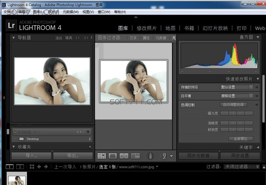
Task: Click Auto Tone 自动调整色调 button
Action: (233, 105)
